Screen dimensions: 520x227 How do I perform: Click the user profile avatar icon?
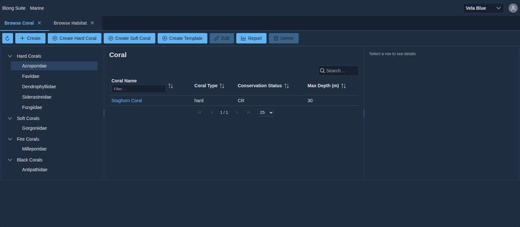point(513,8)
